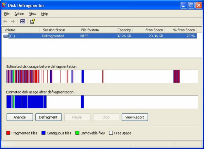Close the Disk Defragmenter window
204x149 pixels.
point(199,5)
